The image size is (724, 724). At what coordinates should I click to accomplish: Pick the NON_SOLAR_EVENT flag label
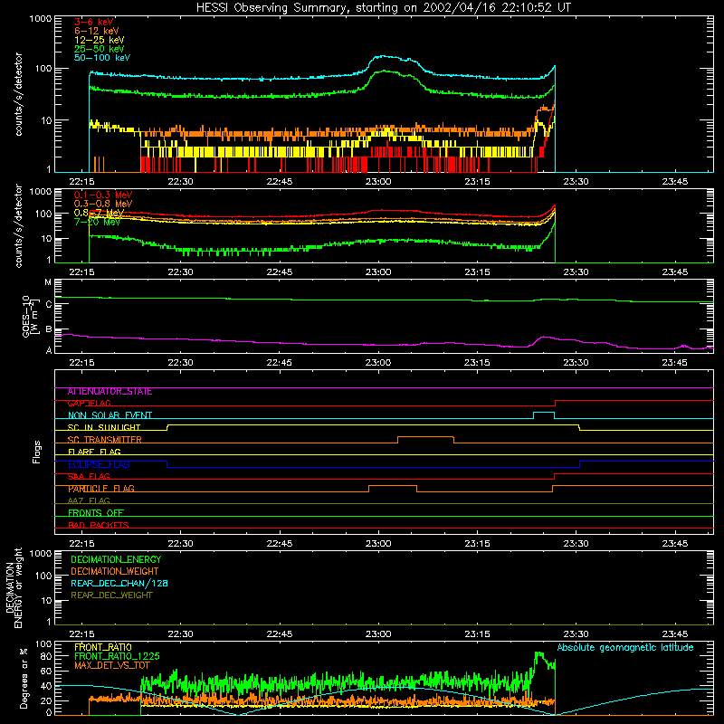[110, 415]
